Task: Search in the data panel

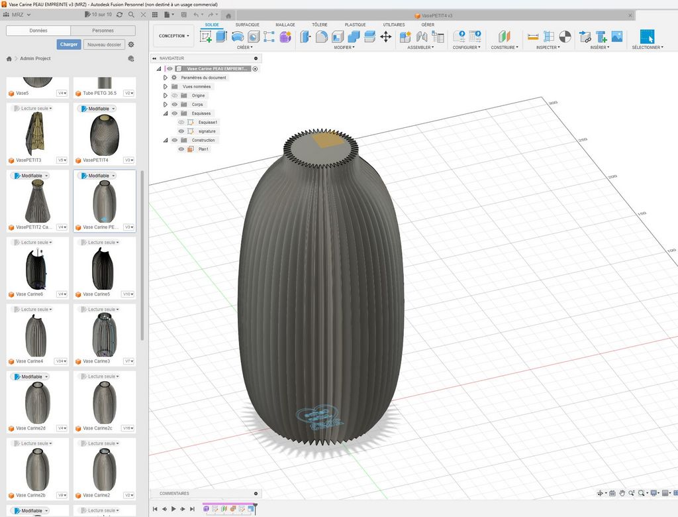Action: point(131,15)
